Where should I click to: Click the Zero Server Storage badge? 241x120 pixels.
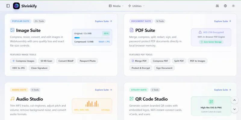(211, 42)
